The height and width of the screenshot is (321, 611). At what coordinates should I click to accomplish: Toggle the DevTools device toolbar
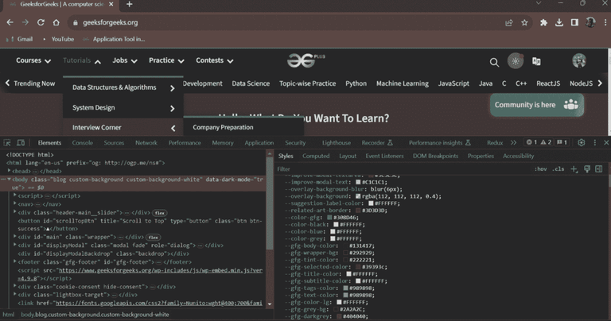click(21, 143)
